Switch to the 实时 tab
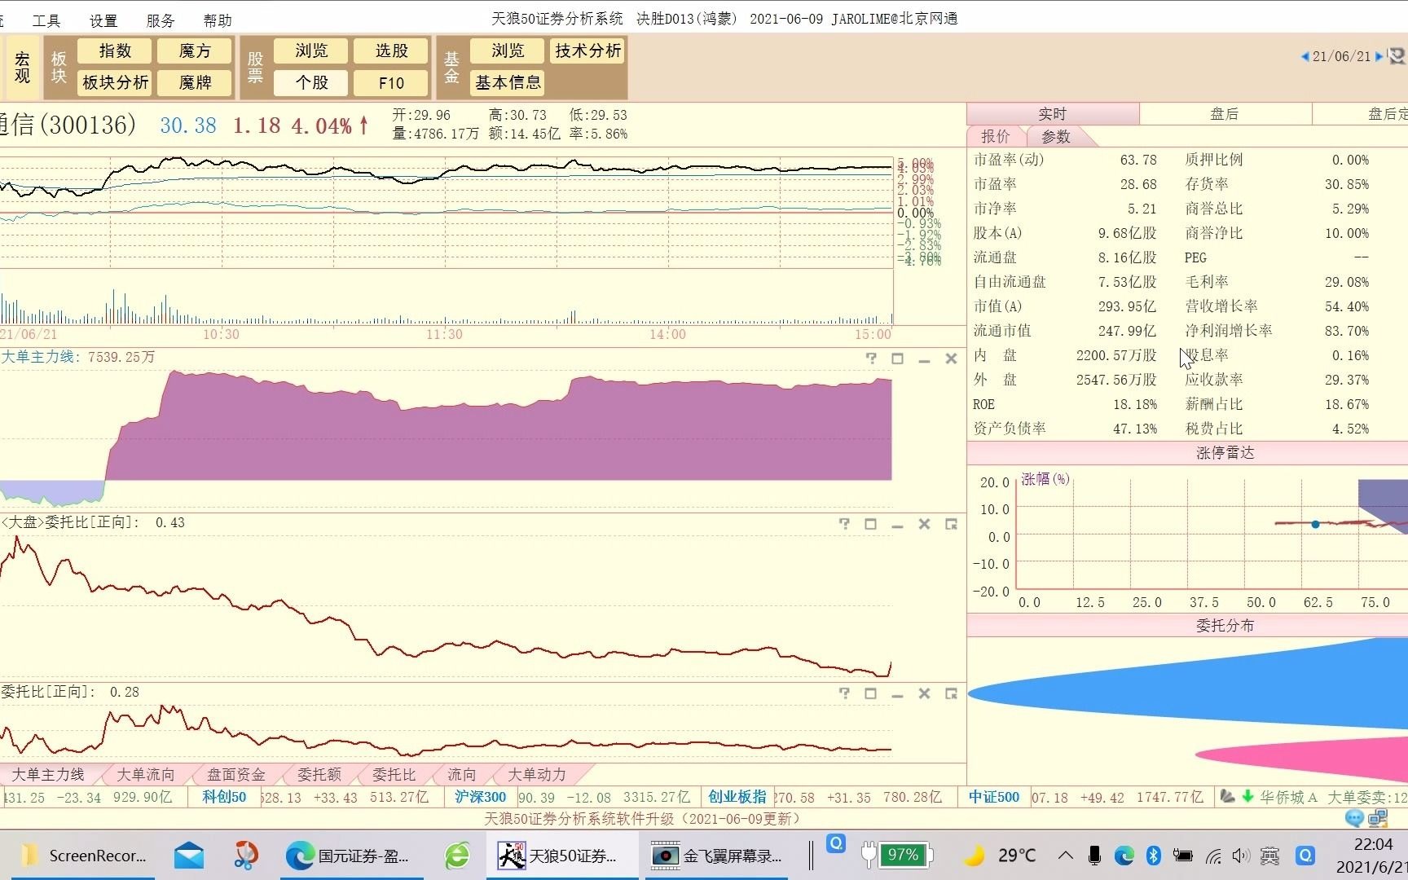Viewport: 1408px width, 880px height. pyautogui.click(x=1053, y=114)
